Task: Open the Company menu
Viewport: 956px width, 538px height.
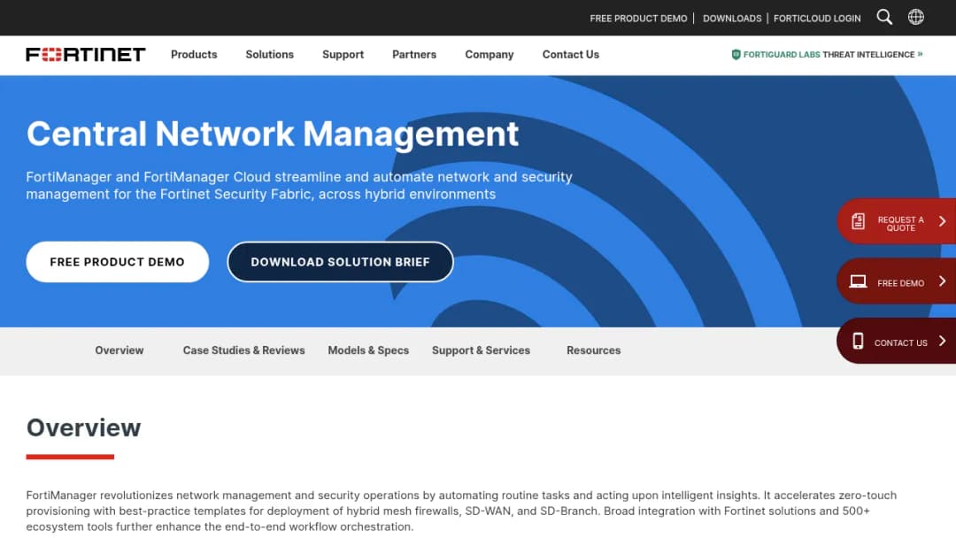Action: (x=489, y=54)
